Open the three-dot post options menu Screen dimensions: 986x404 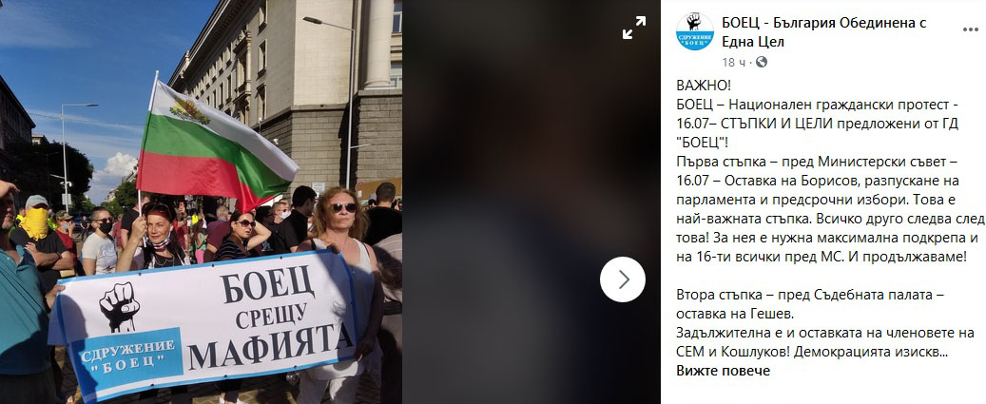click(970, 30)
